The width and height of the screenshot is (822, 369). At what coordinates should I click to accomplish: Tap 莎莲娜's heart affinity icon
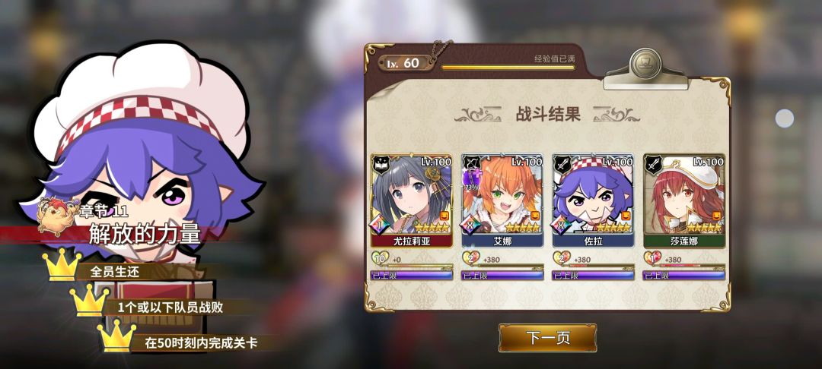point(652,259)
